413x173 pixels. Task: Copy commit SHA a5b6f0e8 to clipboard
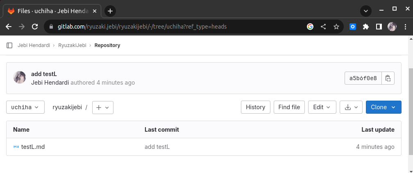coord(388,78)
